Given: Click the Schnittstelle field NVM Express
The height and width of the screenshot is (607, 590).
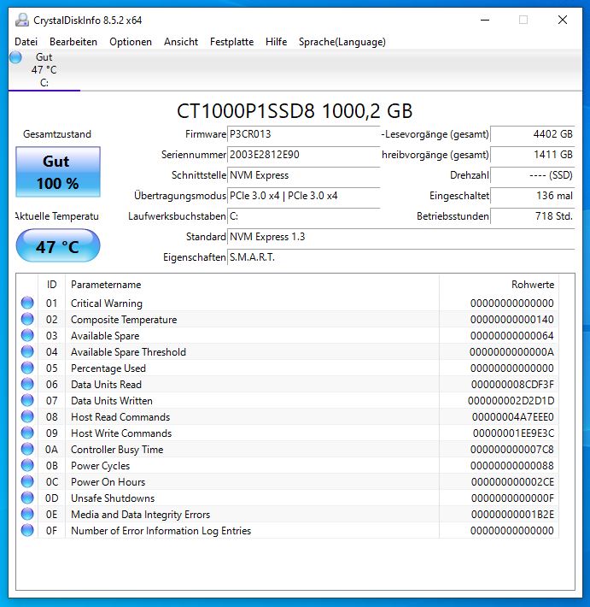Looking at the screenshot, I should 303,175.
